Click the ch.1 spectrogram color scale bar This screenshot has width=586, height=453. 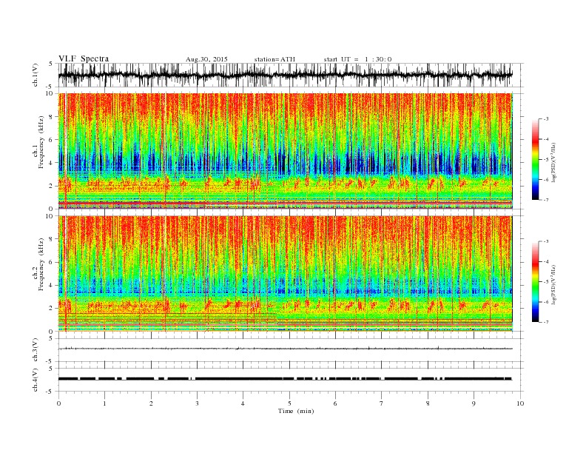pos(535,160)
